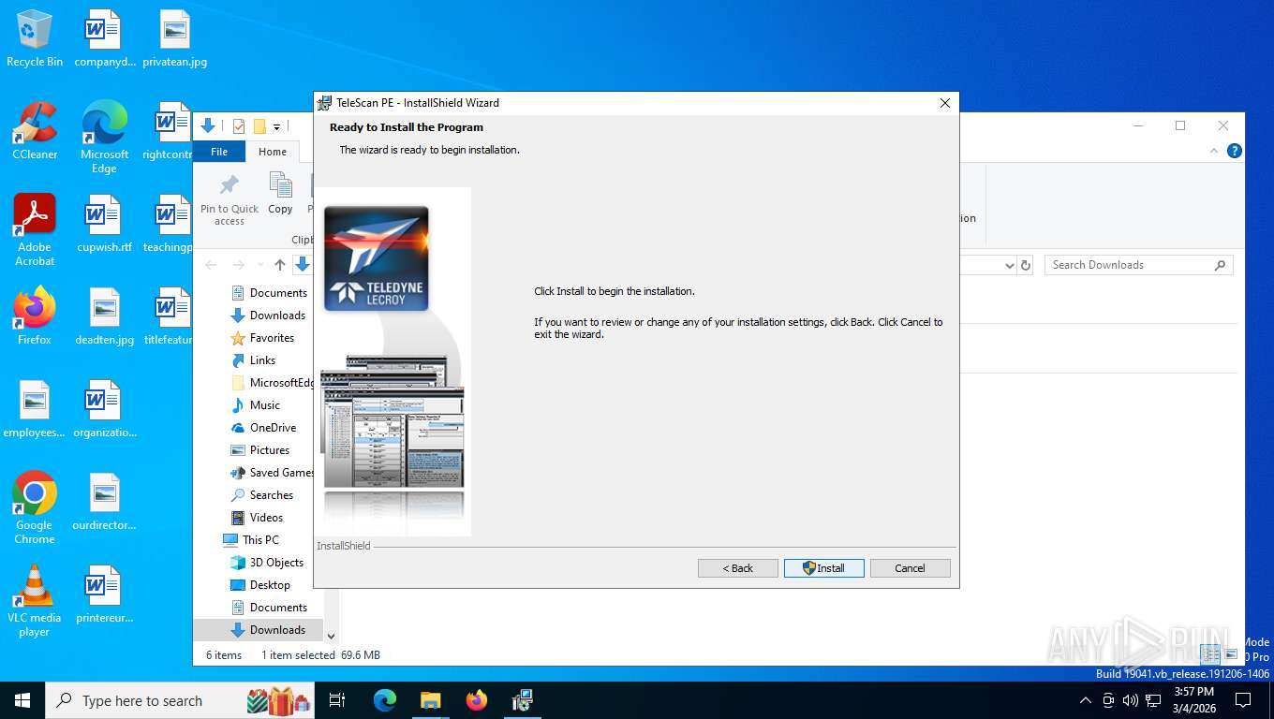1274x719 pixels.
Task: Open CCleaner desktop shortcut
Action: [35, 130]
